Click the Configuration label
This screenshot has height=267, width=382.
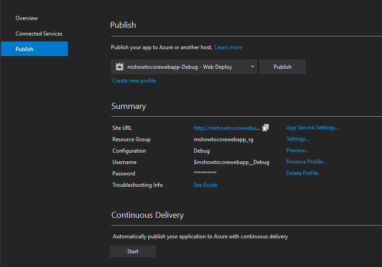tap(129, 151)
